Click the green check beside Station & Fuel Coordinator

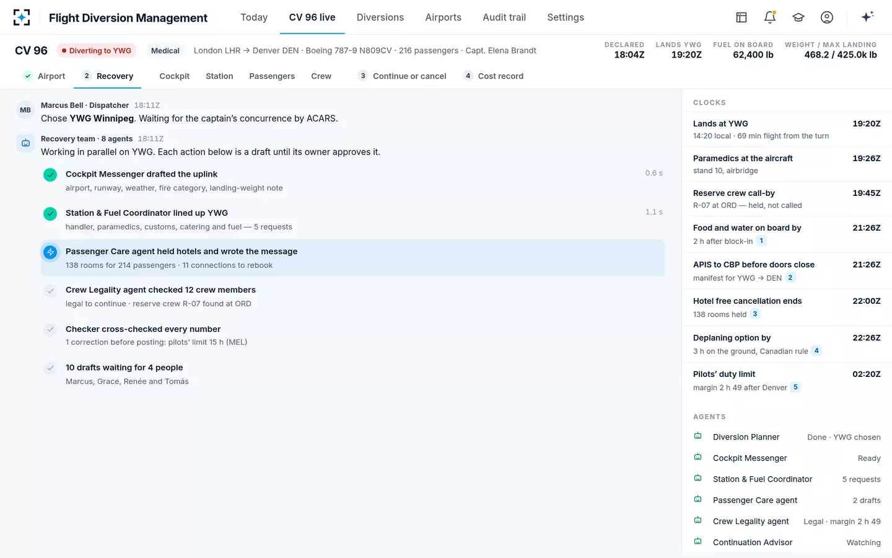point(50,213)
